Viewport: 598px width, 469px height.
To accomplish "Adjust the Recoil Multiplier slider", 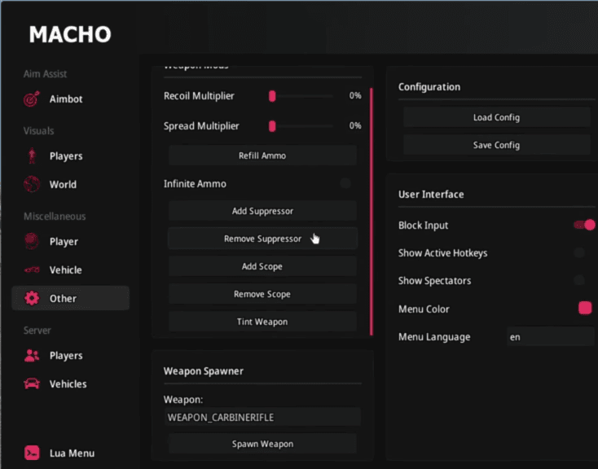I will coord(273,96).
